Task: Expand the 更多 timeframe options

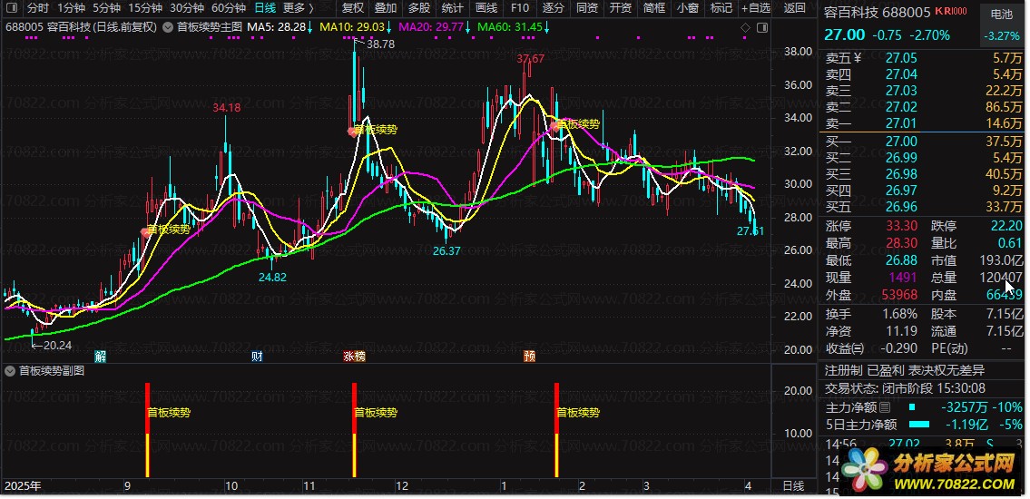Action: 298,8
